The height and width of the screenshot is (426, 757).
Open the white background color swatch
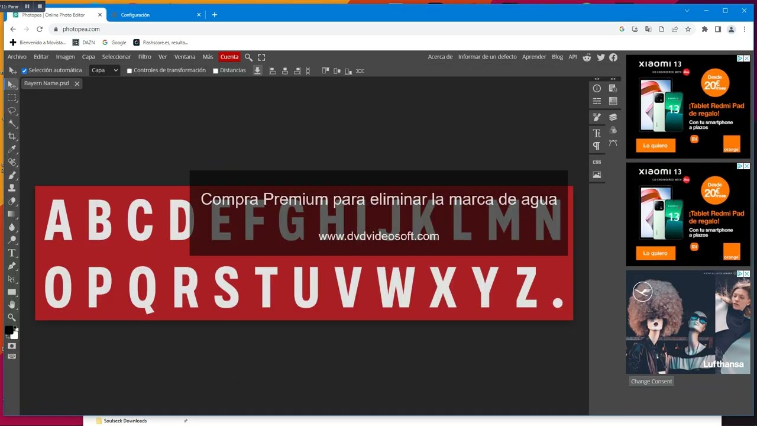(x=15, y=335)
